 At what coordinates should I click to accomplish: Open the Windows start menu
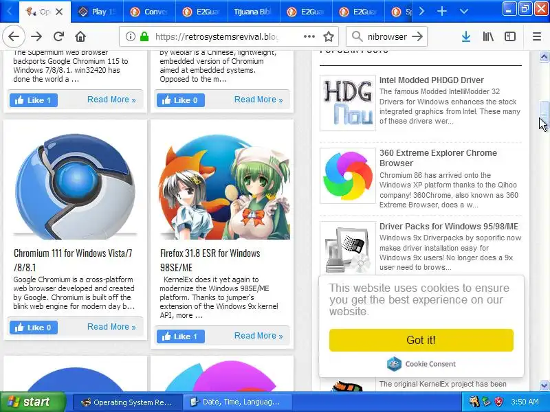click(x=33, y=402)
